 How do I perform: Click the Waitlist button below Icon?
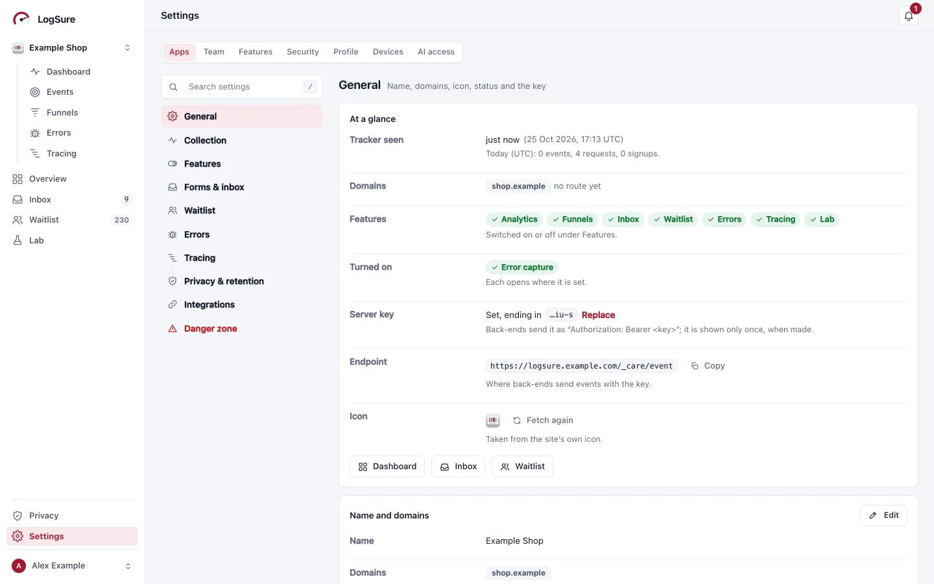click(522, 467)
